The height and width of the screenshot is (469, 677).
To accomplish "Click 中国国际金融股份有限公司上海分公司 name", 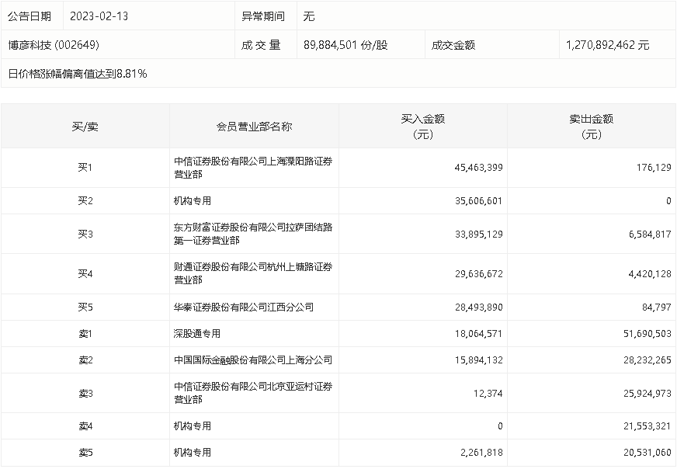I will [253, 360].
